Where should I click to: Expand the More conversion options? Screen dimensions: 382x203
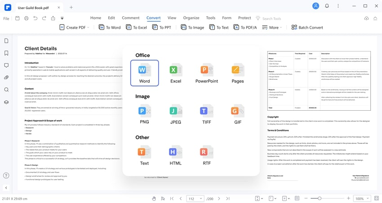click(272, 27)
